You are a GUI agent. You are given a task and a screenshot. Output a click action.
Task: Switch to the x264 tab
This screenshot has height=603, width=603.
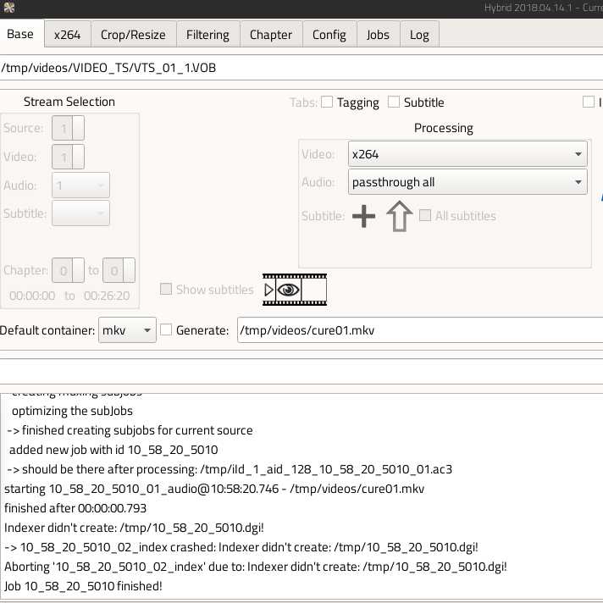(x=67, y=35)
